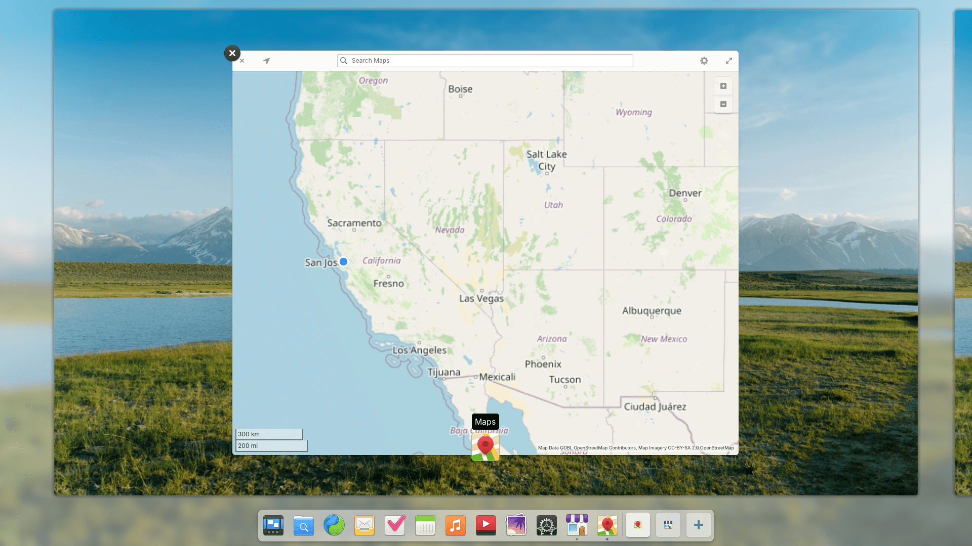972x546 pixels.
Task: Zoom in on the map
Action: (x=723, y=86)
